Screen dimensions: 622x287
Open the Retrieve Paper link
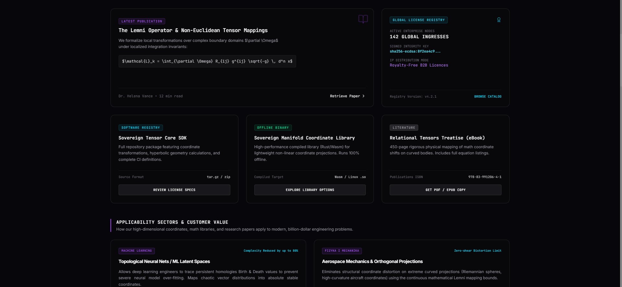(347, 96)
